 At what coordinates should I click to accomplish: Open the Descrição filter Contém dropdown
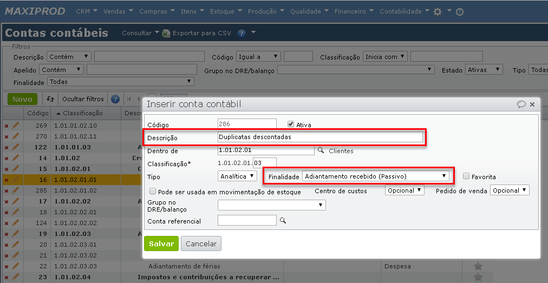tap(69, 57)
